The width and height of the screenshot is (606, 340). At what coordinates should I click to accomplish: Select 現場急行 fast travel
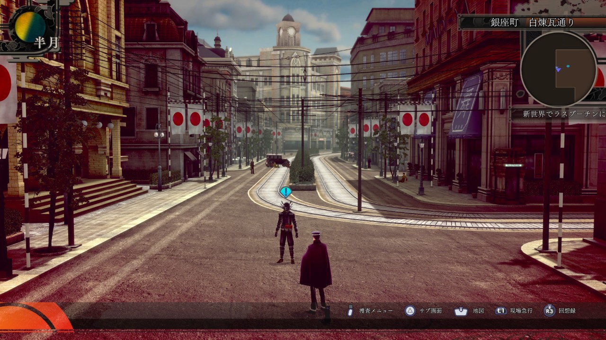[x=521, y=311]
